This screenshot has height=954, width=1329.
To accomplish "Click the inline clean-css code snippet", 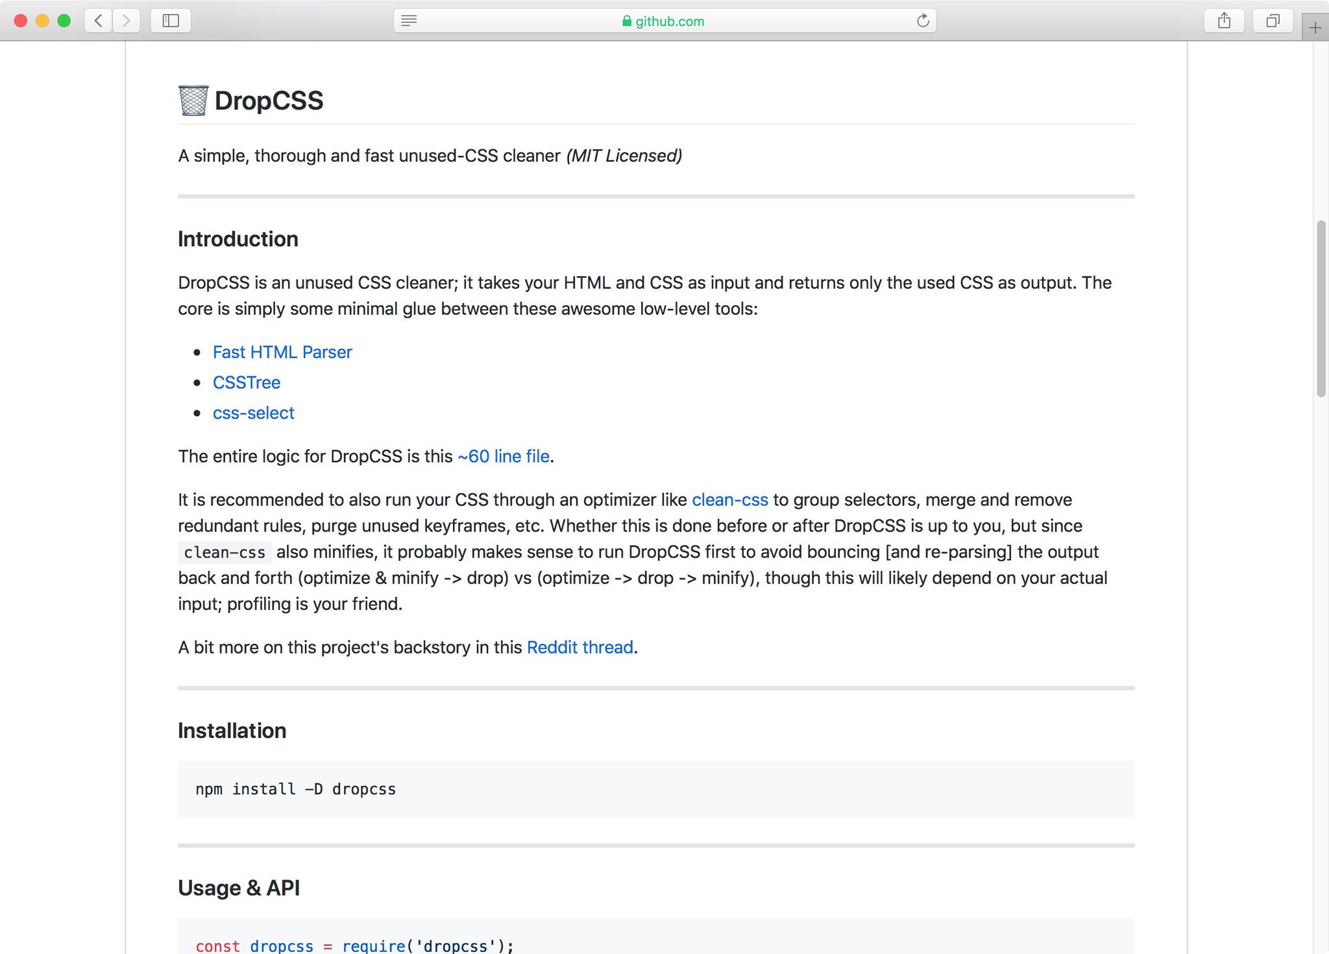I will (x=225, y=552).
